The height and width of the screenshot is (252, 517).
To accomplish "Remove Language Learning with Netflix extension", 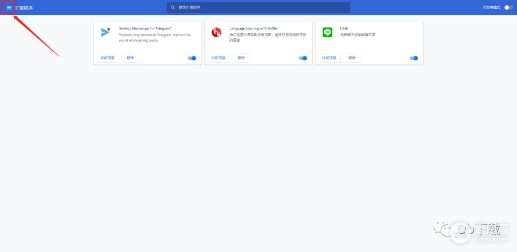I will click(241, 58).
